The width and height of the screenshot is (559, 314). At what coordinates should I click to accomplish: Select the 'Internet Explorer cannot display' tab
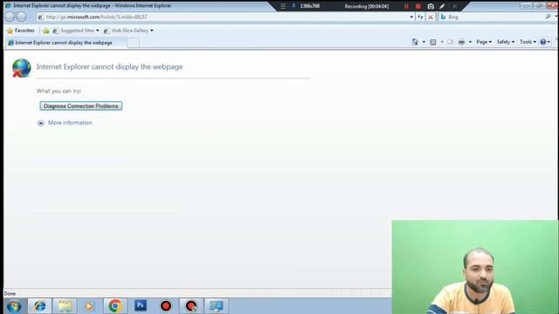66,43
